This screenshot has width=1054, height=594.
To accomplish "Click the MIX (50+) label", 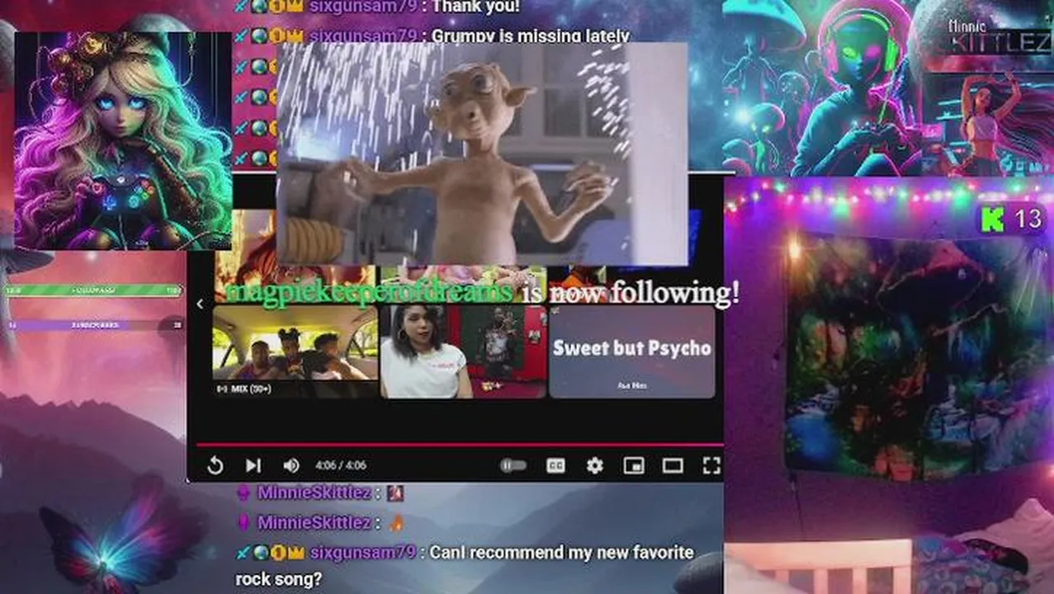I will coord(244,389).
